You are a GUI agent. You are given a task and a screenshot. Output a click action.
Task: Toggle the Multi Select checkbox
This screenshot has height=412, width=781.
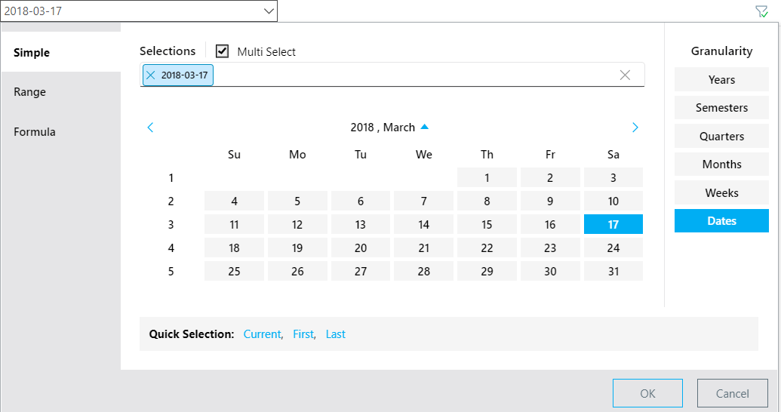(x=222, y=51)
